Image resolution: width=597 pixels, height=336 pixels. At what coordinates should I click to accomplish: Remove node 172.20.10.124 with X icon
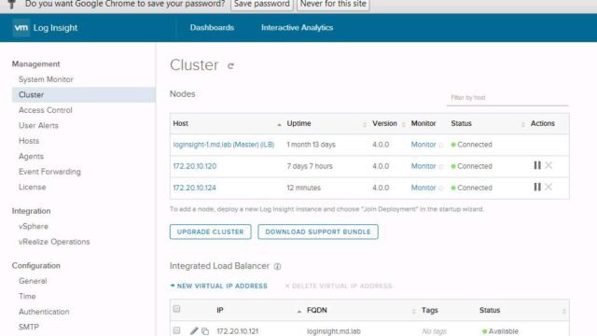[548, 187]
